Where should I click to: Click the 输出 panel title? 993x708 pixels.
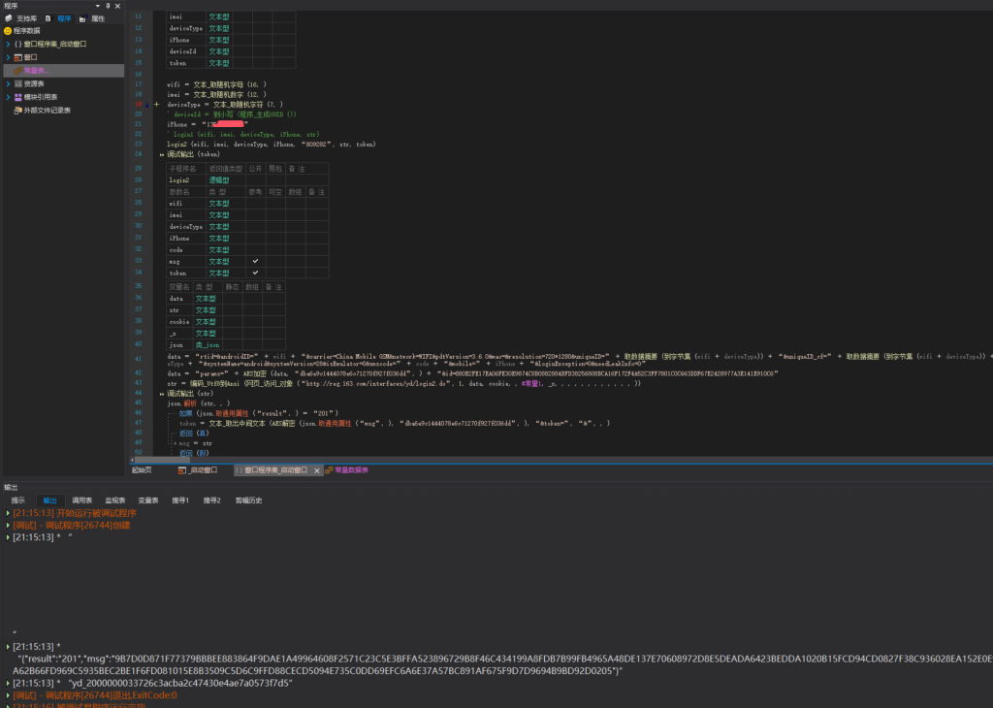[11, 488]
